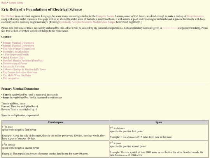Click the '15 miles' distance example
210x158 pixels.
141,137
